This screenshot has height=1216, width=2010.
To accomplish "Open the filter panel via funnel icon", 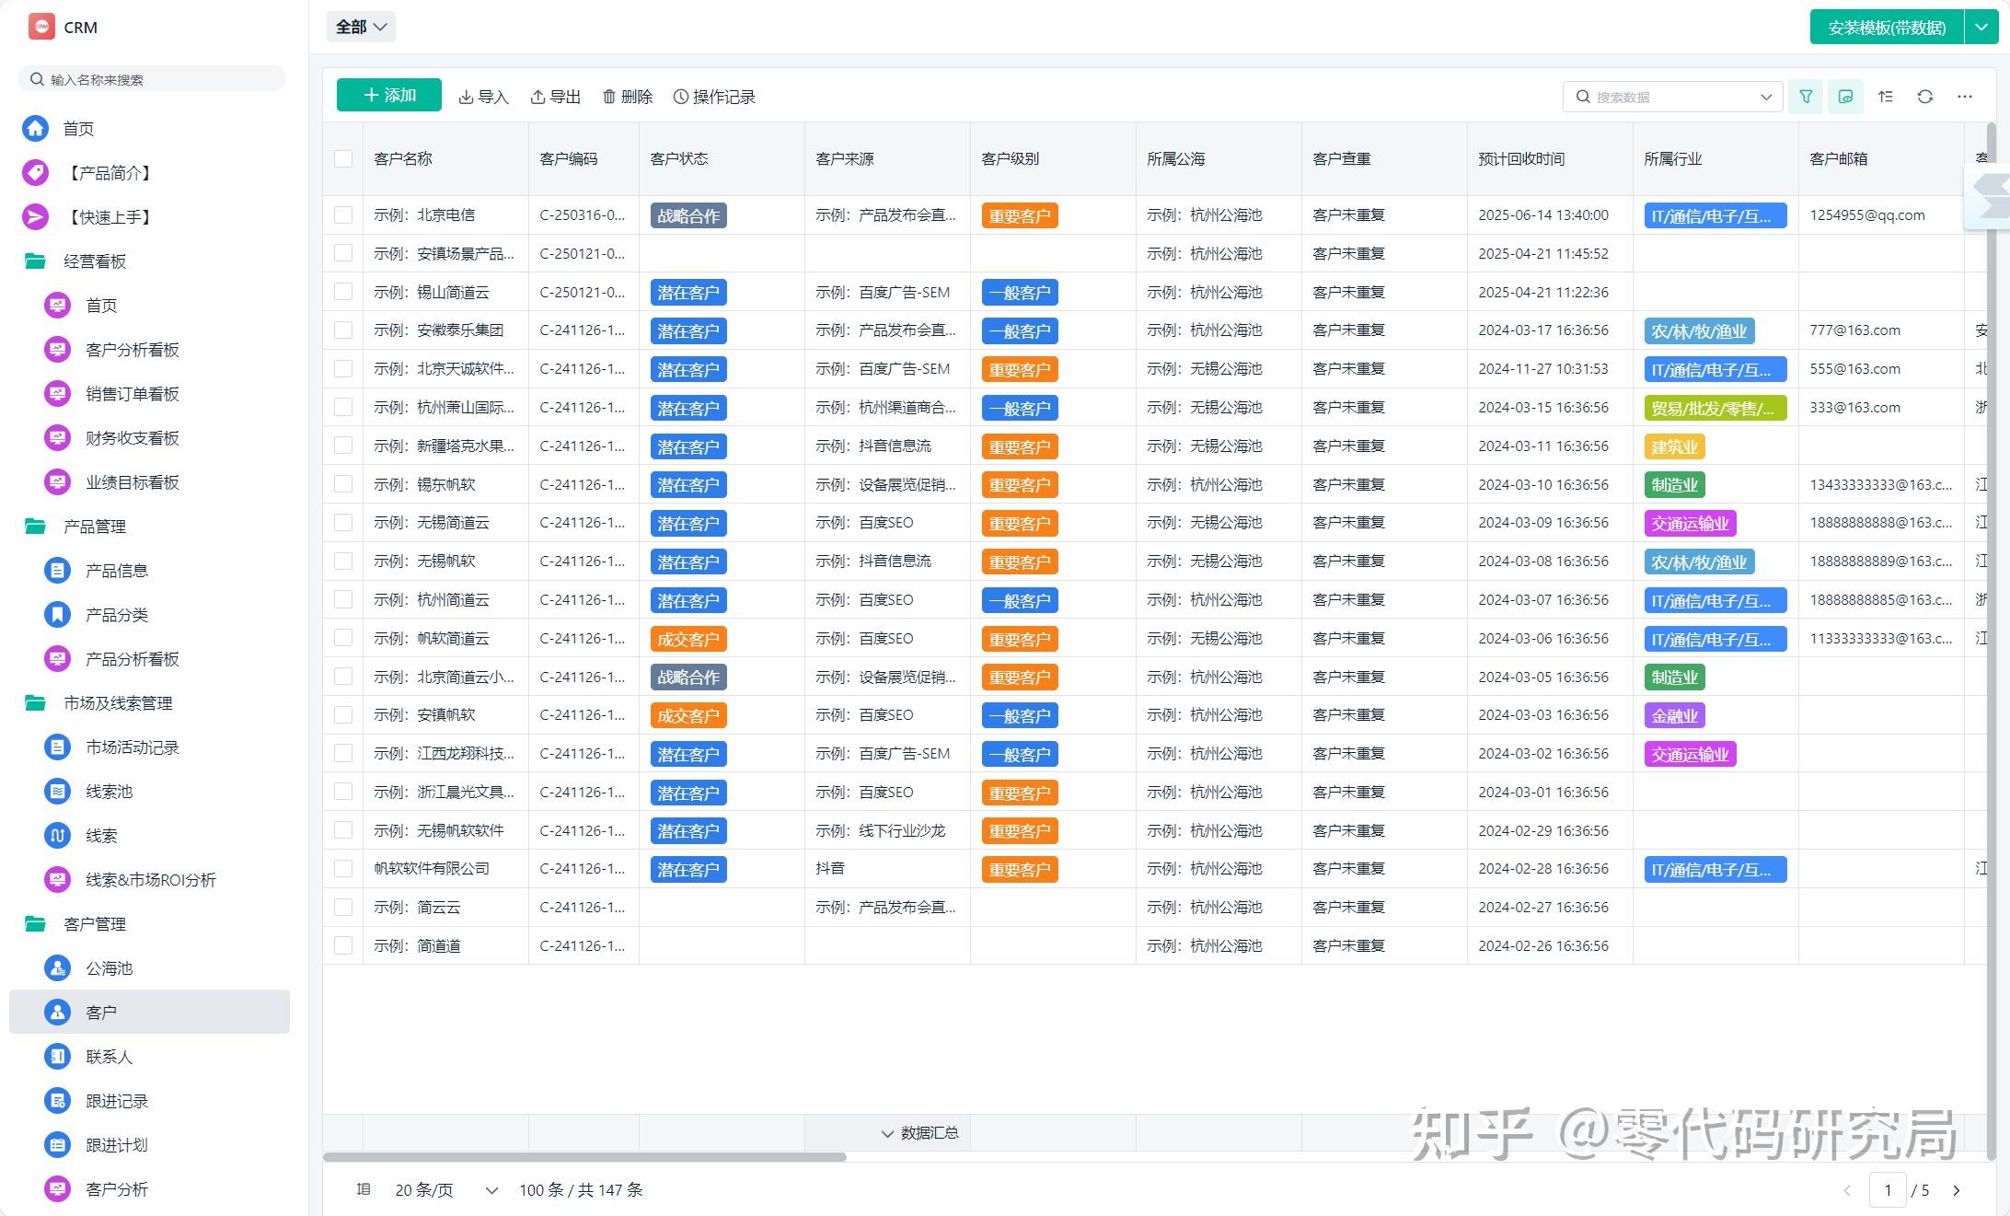I will (x=1806, y=96).
